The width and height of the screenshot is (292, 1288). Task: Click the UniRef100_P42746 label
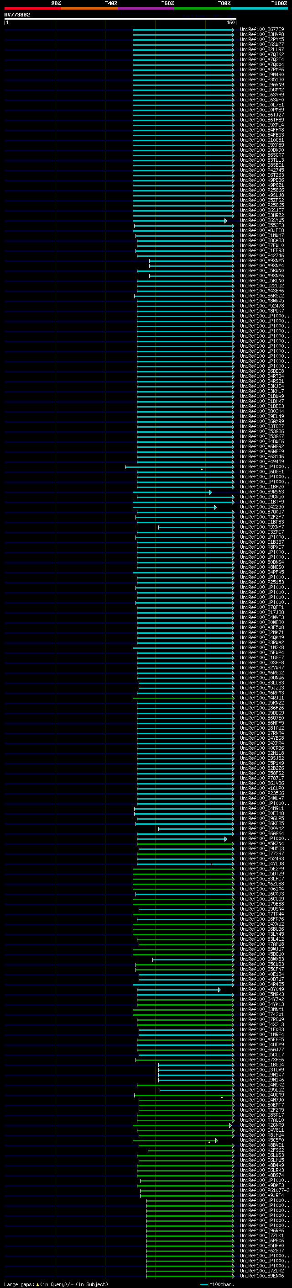pyautogui.click(x=261, y=255)
